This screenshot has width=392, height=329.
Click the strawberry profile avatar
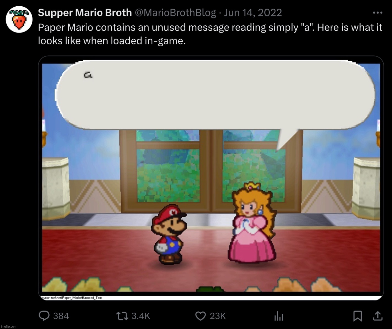19,20
